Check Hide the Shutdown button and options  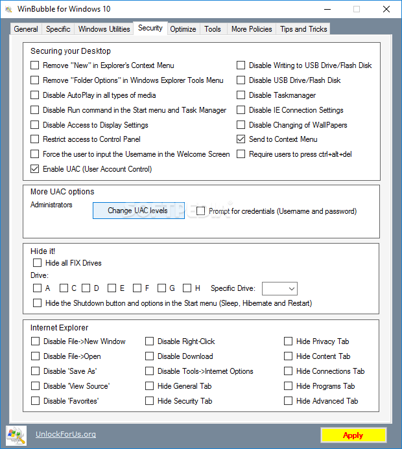(37, 303)
